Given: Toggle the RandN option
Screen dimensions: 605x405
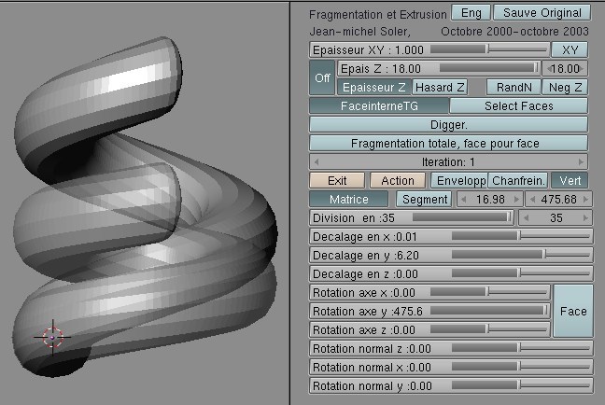Looking at the screenshot, I should [x=514, y=87].
